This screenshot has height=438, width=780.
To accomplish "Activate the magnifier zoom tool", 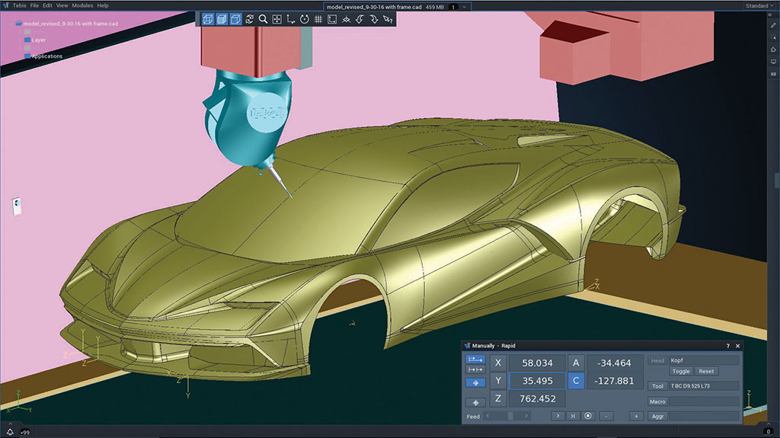I will 263,19.
